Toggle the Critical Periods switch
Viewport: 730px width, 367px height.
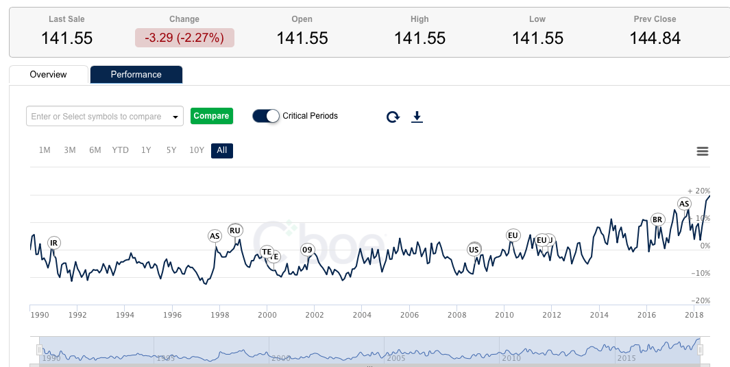pos(266,116)
